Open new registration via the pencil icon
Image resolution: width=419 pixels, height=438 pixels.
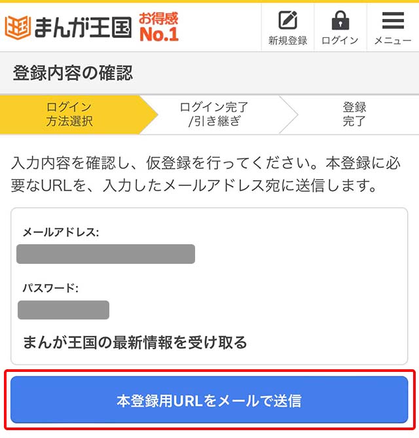pos(287,20)
